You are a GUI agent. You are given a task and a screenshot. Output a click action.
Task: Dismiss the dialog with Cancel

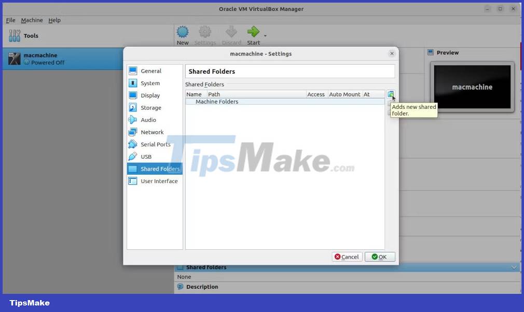[347, 257]
